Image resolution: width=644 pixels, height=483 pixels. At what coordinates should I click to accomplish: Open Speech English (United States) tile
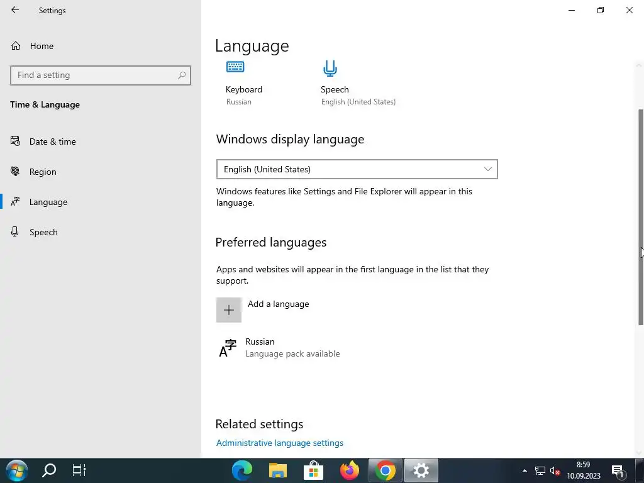(x=358, y=95)
